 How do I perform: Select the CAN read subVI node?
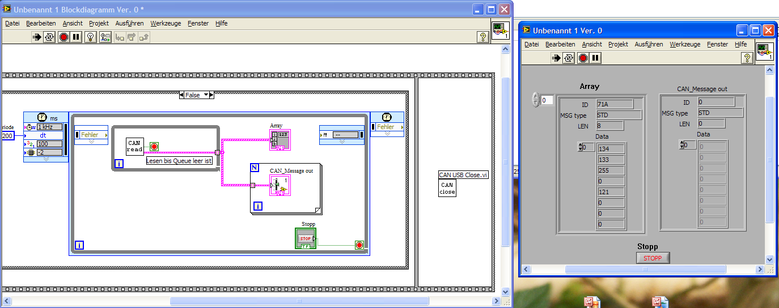135,147
